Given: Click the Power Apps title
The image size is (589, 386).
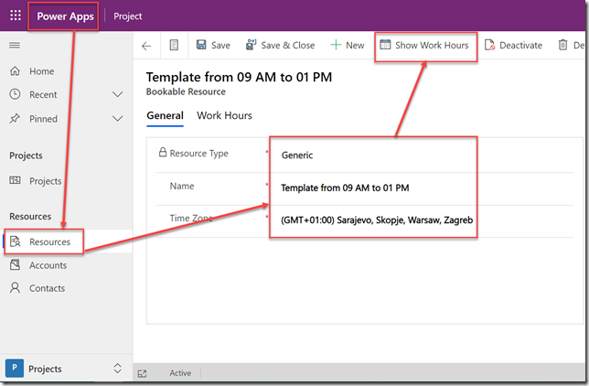Looking at the screenshot, I should point(65,16).
